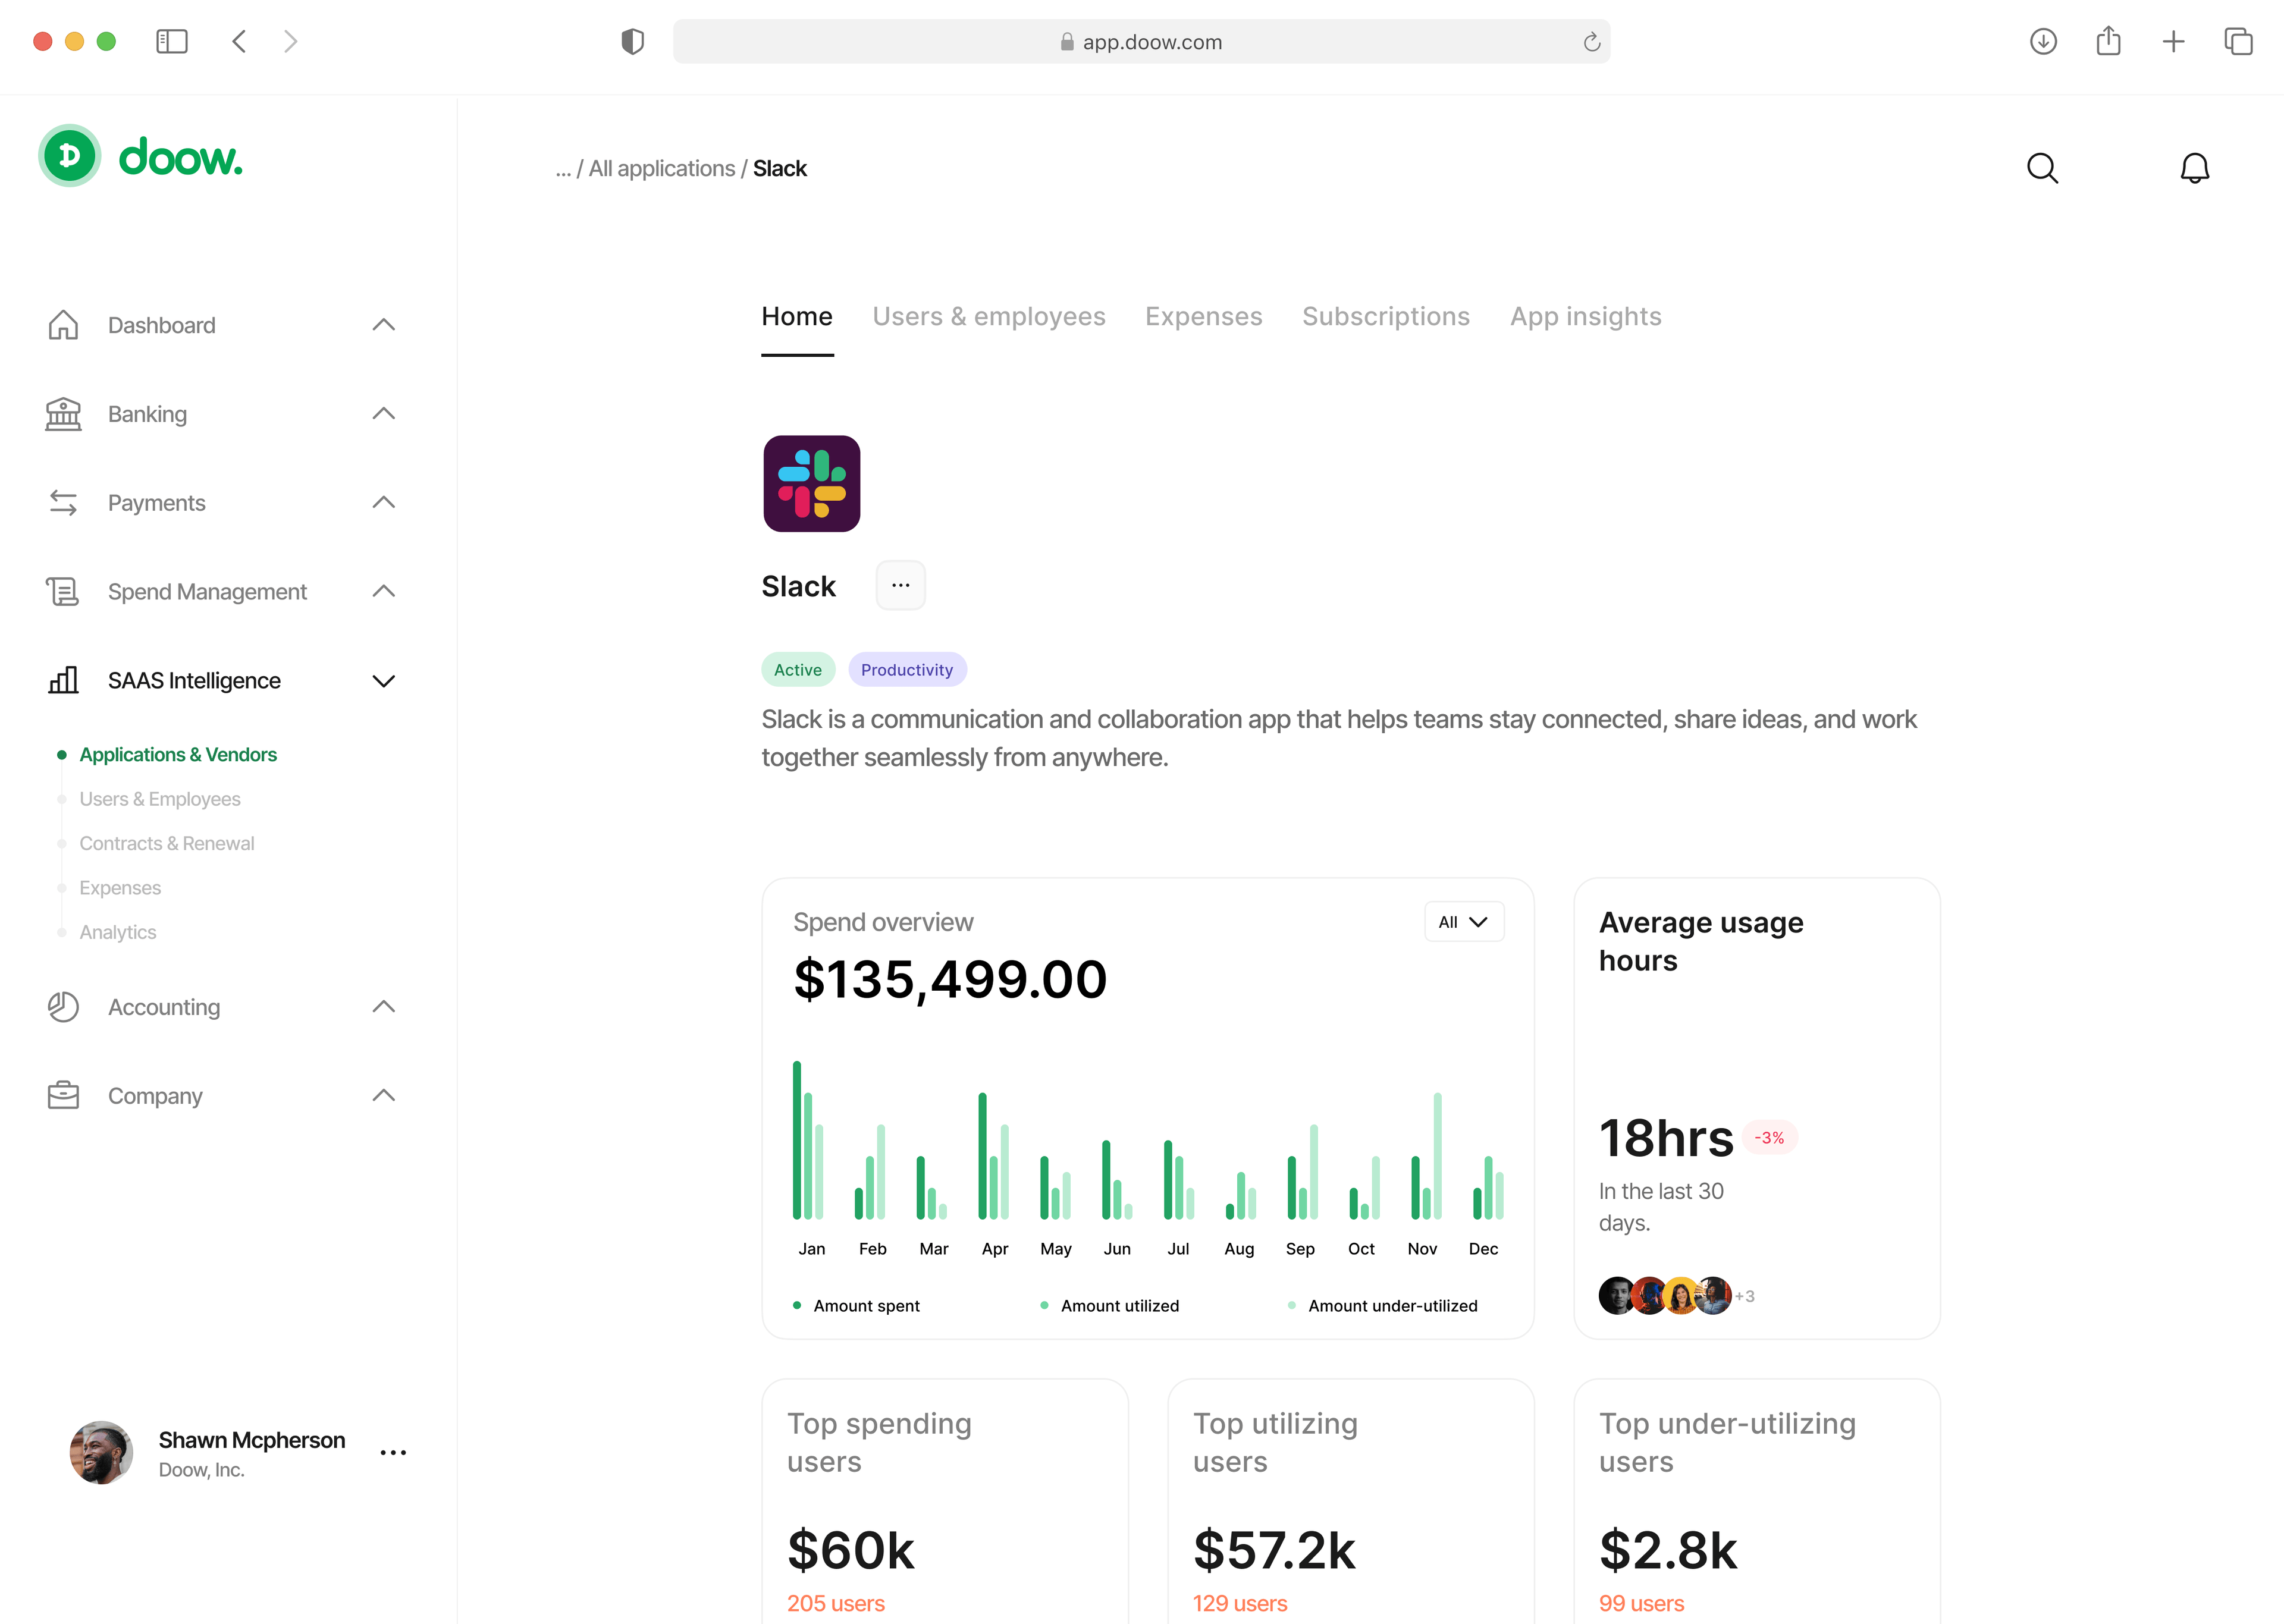Image resolution: width=2284 pixels, height=1624 pixels.
Task: Click the Amount utilized legend item
Action: [x=1110, y=1306]
